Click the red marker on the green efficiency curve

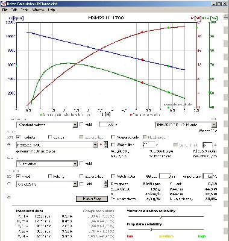pyautogui.click(x=142, y=83)
